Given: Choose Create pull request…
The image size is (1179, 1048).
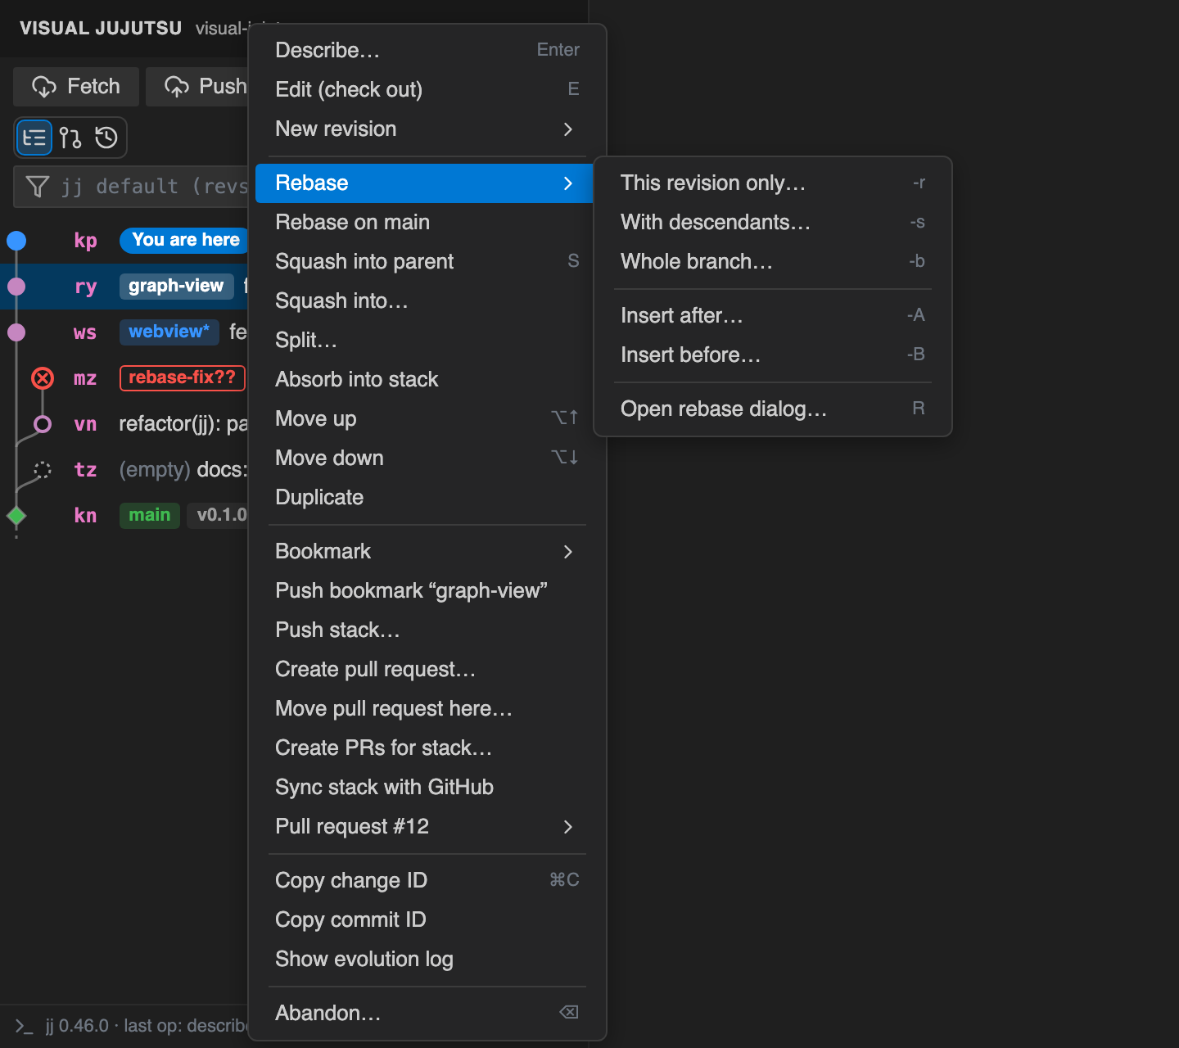Looking at the screenshot, I should point(426,670).
